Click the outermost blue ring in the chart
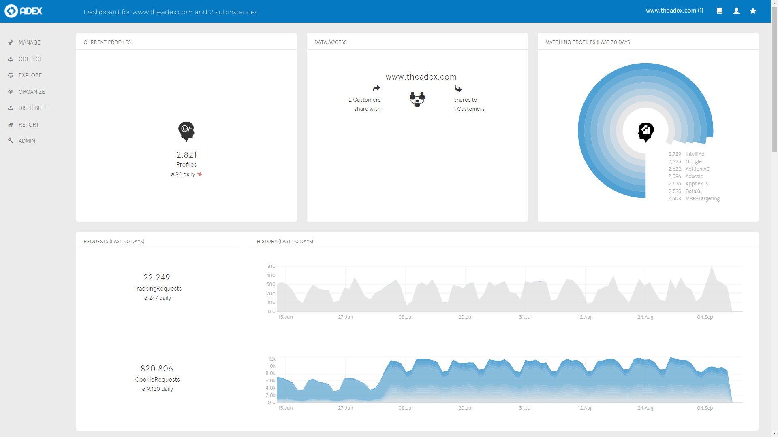This screenshot has width=778, height=437. (581, 131)
